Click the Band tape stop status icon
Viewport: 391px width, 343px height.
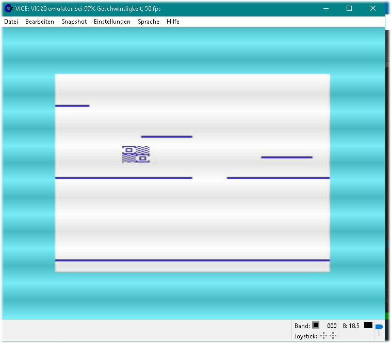pyautogui.click(x=316, y=325)
